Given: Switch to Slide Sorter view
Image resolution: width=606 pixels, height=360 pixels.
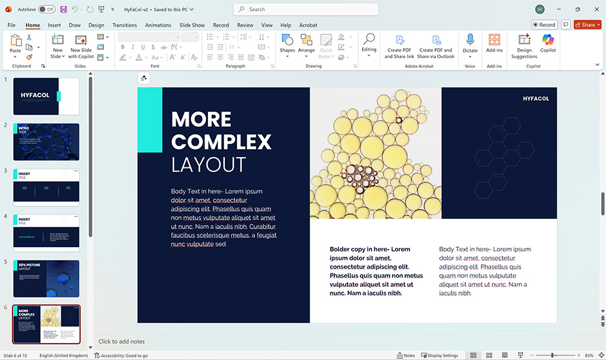Looking at the screenshot, I should (x=489, y=356).
